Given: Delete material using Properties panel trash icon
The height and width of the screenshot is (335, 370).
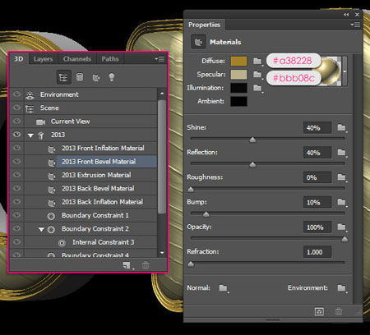Looking at the screenshot, I should click(339, 311).
